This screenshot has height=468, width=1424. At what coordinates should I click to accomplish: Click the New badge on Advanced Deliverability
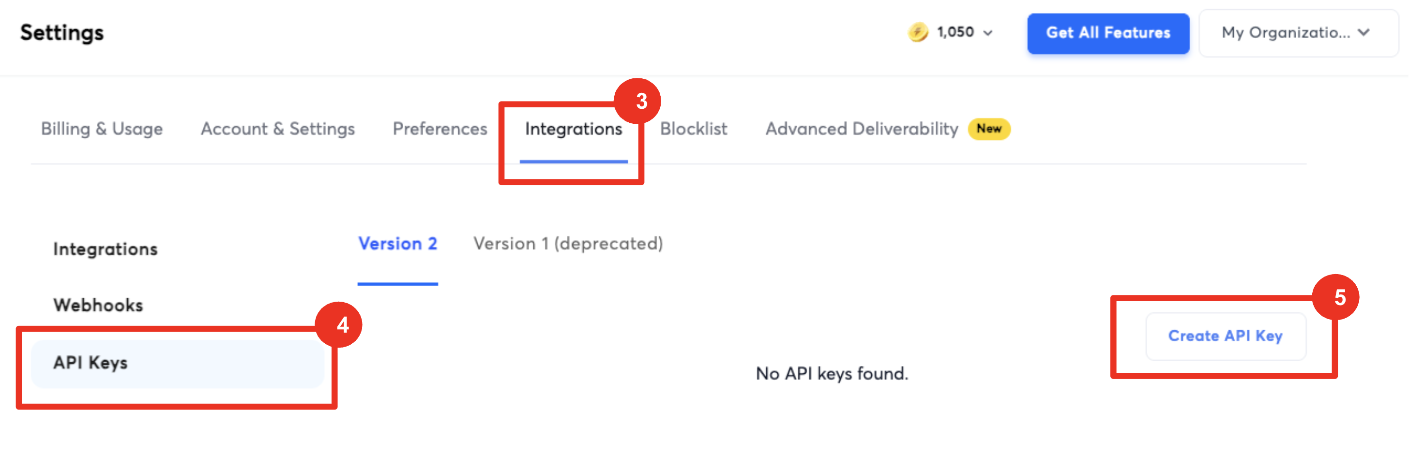[x=988, y=129]
